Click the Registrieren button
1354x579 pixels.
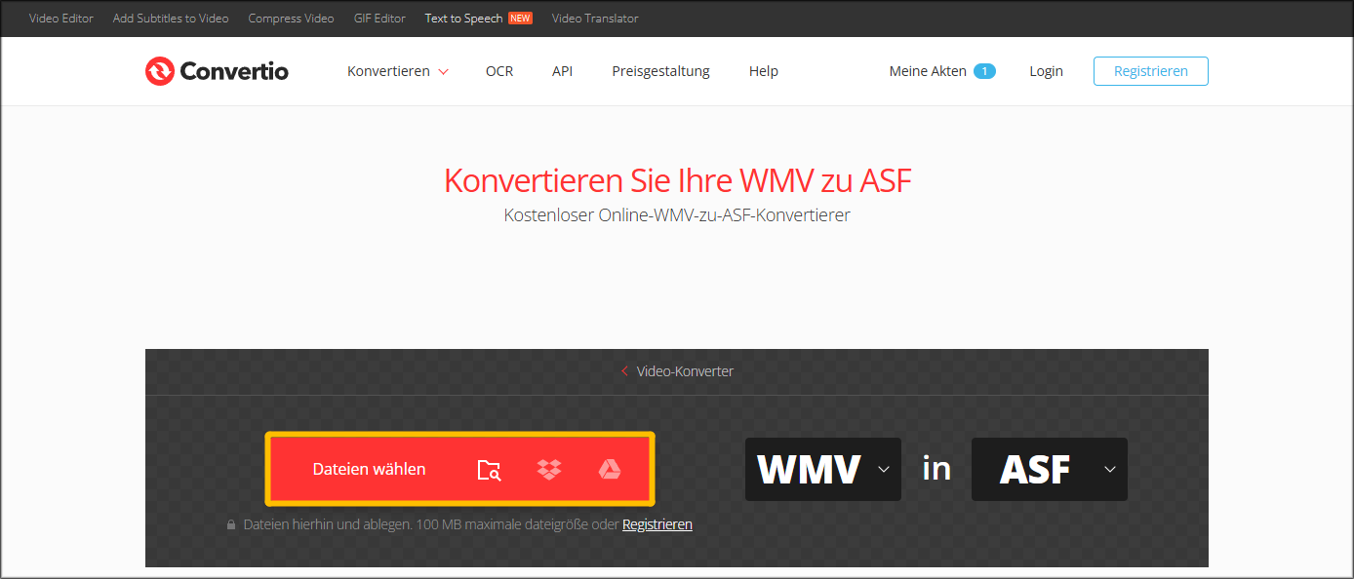[1150, 70]
